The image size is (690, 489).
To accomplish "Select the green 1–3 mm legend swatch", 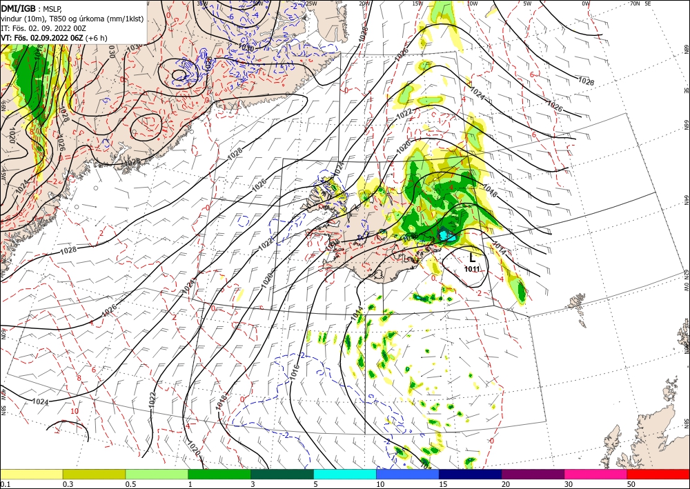I will pyautogui.click(x=219, y=474).
